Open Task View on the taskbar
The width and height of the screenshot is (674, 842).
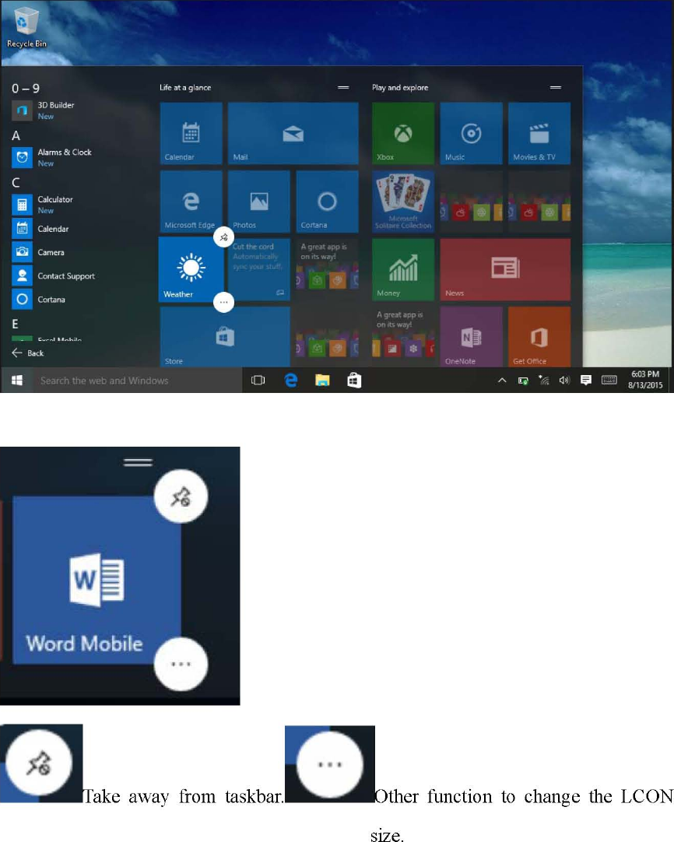point(258,381)
